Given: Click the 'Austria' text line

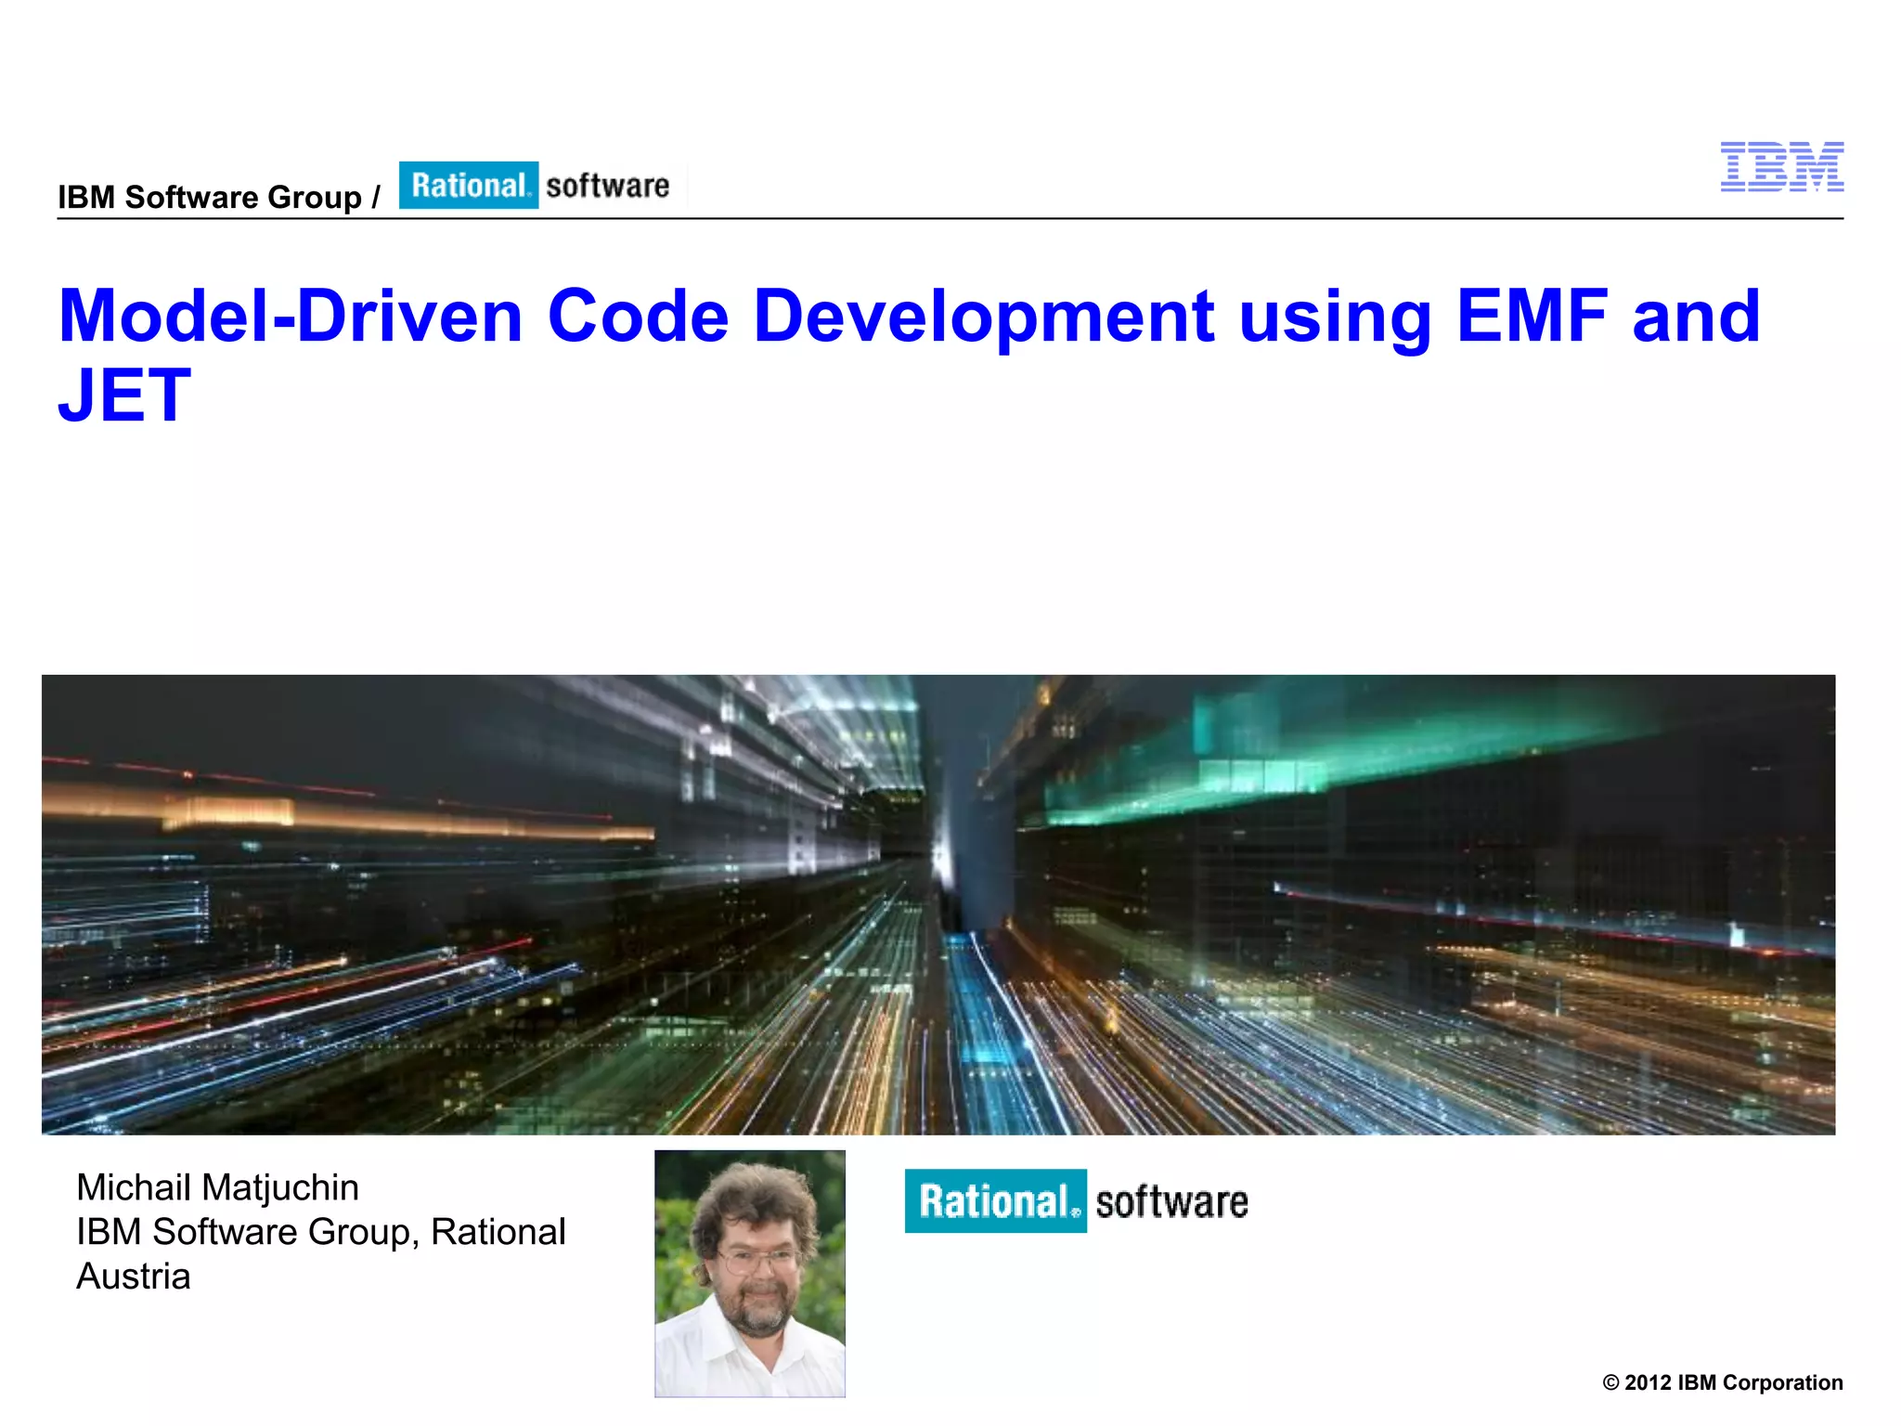Looking at the screenshot, I should [134, 1277].
